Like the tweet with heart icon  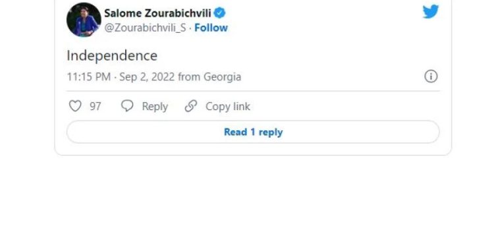tap(75, 106)
